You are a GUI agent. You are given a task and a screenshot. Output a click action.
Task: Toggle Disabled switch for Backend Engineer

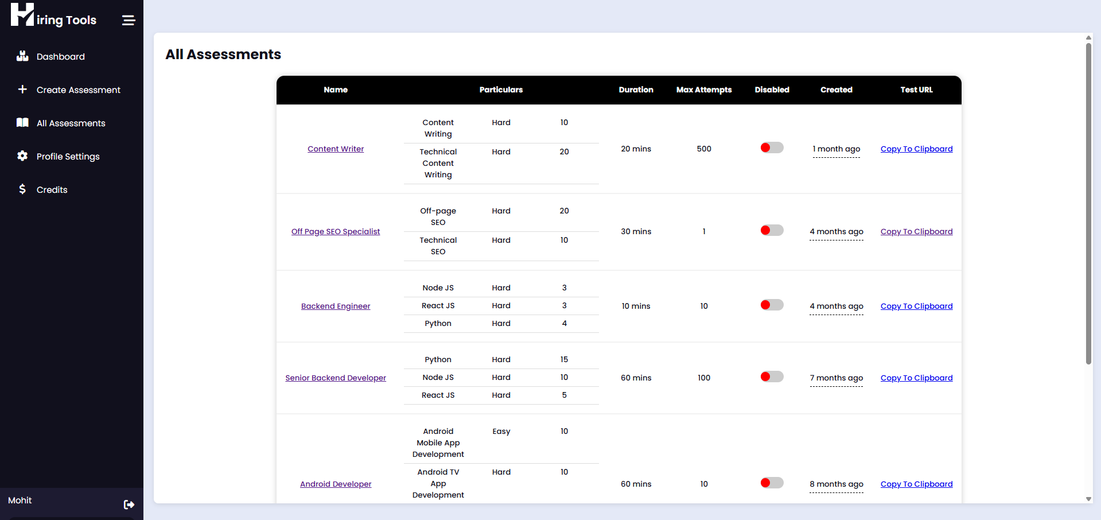772,305
